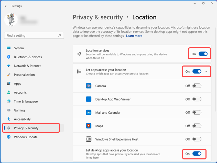Open the Learn more link

tap(134, 36)
